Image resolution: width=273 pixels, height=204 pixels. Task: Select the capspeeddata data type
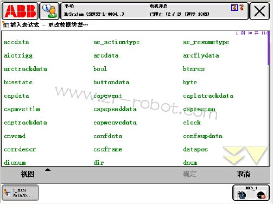[x=115, y=109]
